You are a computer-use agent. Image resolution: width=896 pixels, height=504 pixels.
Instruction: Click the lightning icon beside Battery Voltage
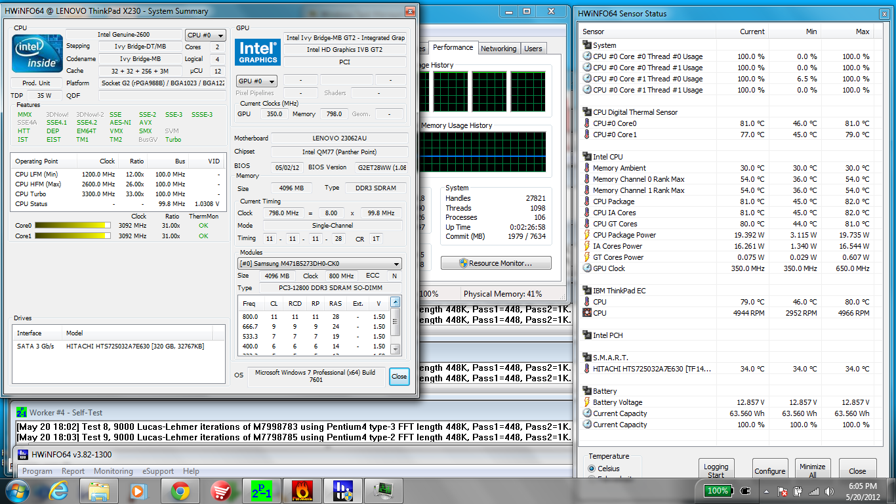587,402
